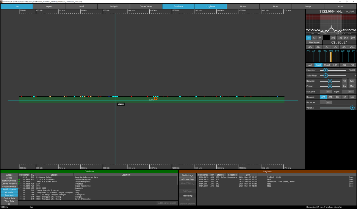Toggle the Pacific Ocean region filter
Viewport: 357px width, 209px height.
9,190
